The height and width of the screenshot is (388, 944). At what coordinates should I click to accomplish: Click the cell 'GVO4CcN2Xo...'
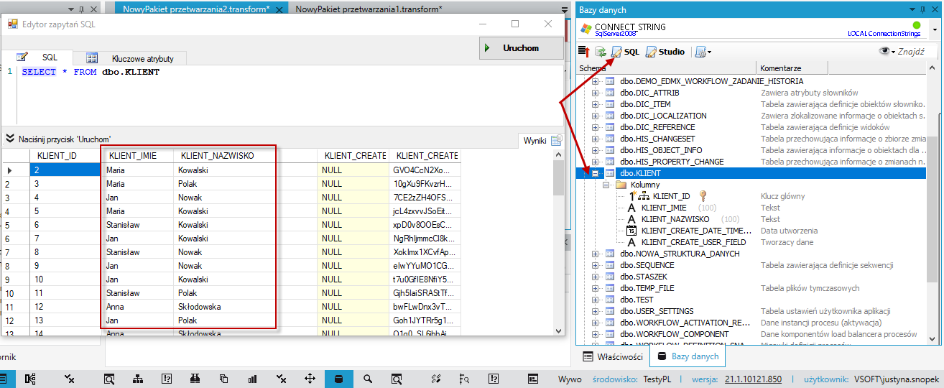(x=425, y=170)
